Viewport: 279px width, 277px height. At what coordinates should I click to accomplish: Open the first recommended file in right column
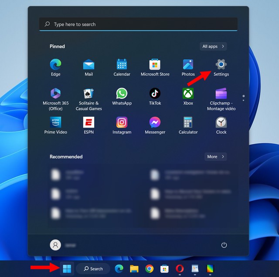(x=191, y=175)
